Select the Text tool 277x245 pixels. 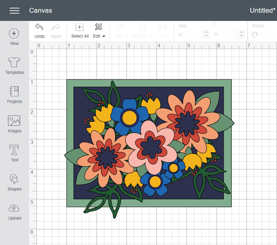click(14, 150)
